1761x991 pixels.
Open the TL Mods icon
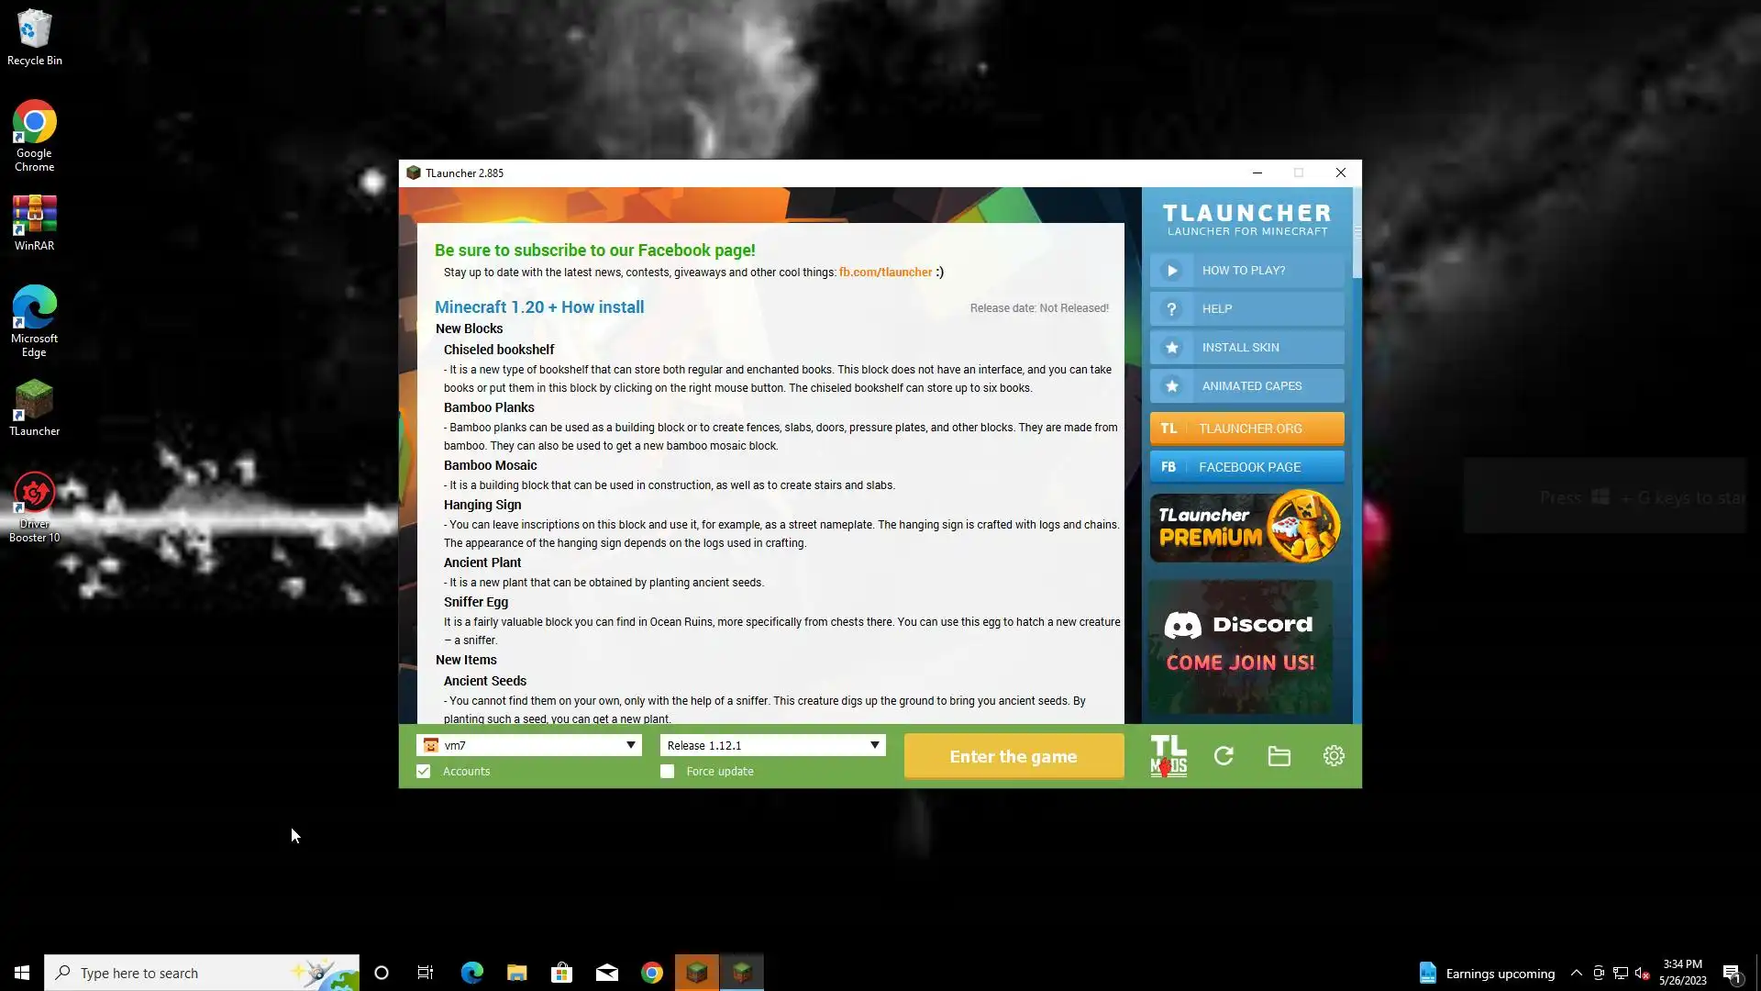(x=1168, y=756)
